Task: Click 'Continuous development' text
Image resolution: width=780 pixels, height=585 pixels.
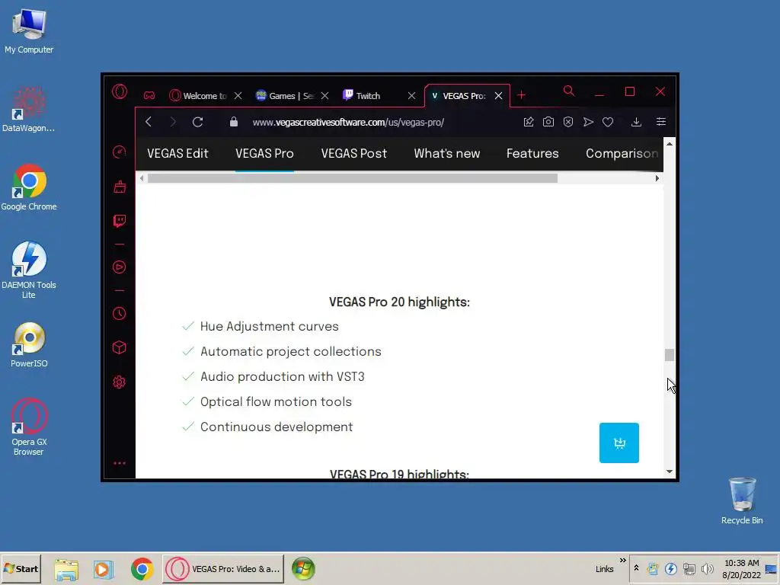Action: point(276,427)
